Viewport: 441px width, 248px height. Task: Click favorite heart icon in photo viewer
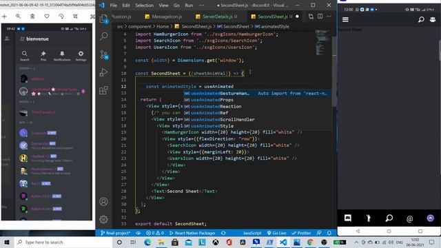tap(47, 17)
